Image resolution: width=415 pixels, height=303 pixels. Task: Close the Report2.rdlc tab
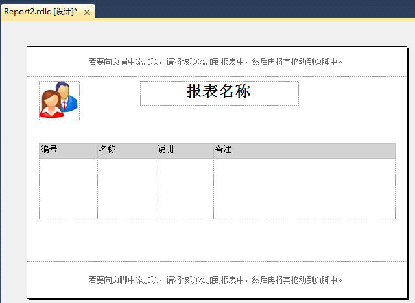pos(87,12)
